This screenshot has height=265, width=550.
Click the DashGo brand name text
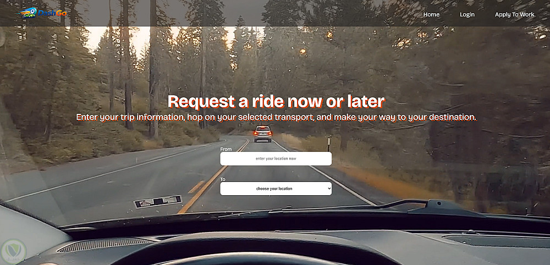pyautogui.click(x=52, y=13)
